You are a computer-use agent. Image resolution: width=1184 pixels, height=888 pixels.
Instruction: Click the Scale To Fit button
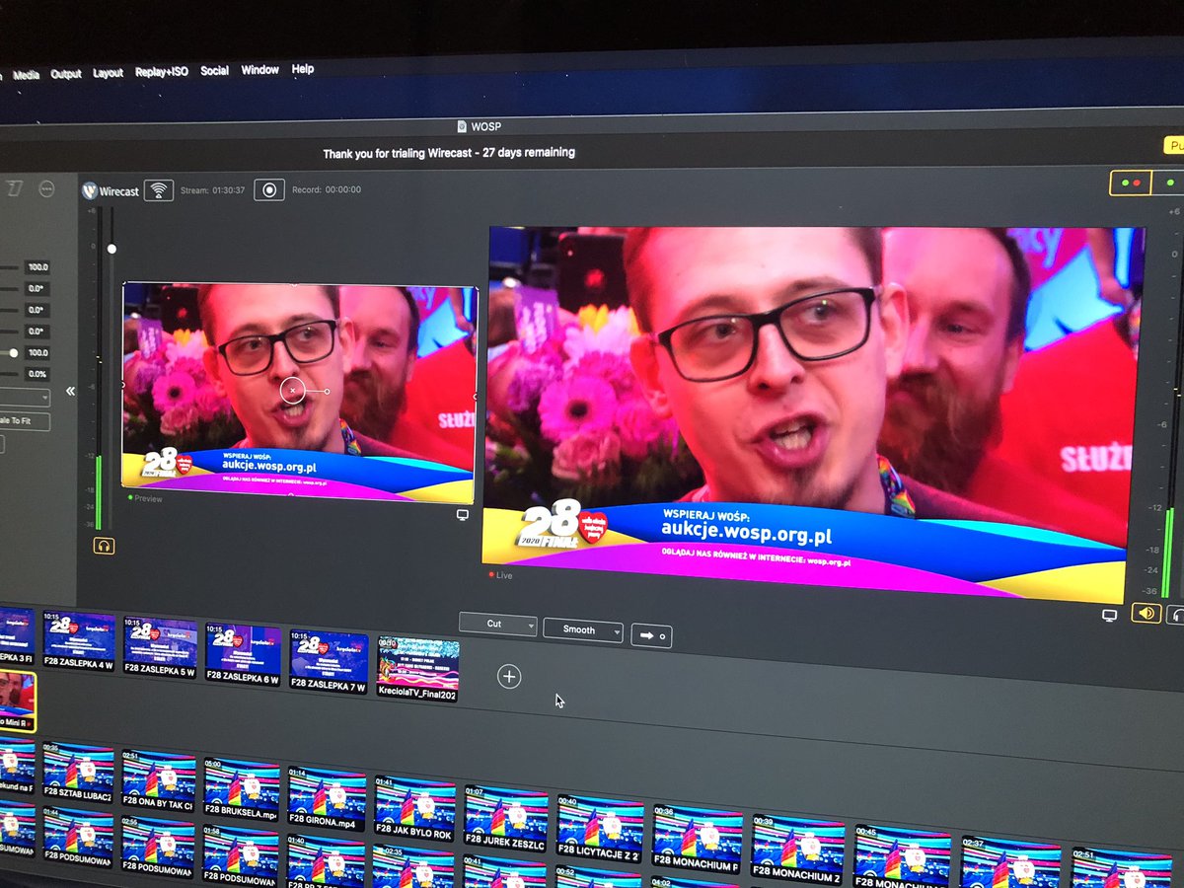pyautogui.click(x=25, y=422)
